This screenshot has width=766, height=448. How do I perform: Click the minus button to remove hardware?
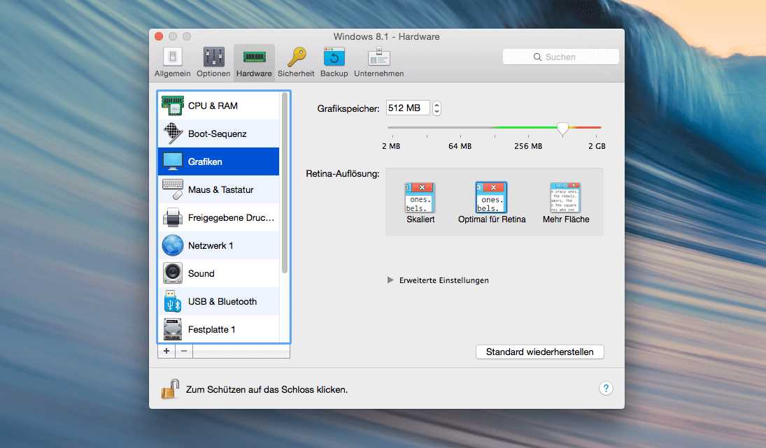(x=184, y=351)
